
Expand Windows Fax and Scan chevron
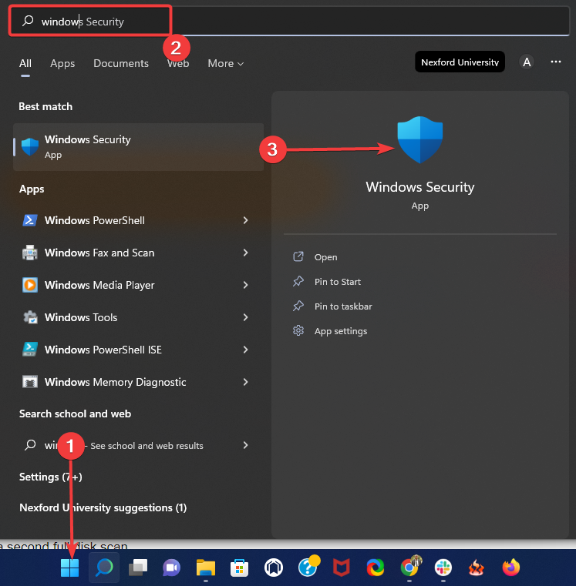[245, 253]
